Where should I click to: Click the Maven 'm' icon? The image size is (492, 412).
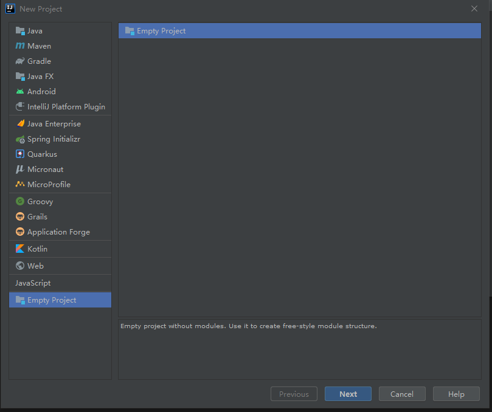20,46
